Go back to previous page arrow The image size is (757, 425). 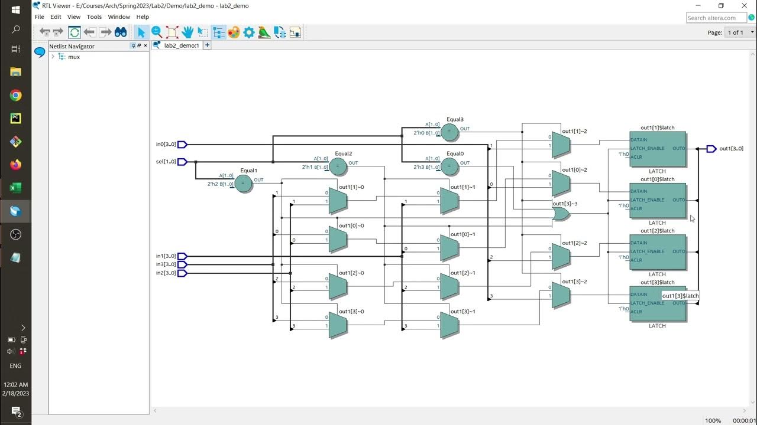coord(45,32)
